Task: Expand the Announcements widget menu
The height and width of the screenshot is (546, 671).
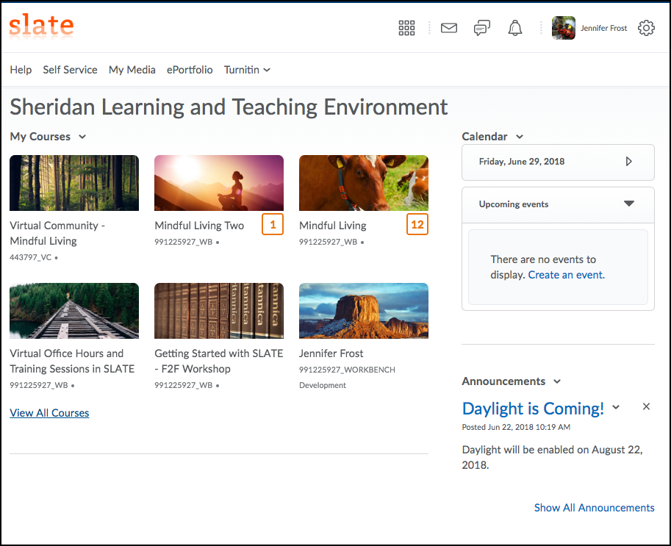Action: (x=557, y=381)
